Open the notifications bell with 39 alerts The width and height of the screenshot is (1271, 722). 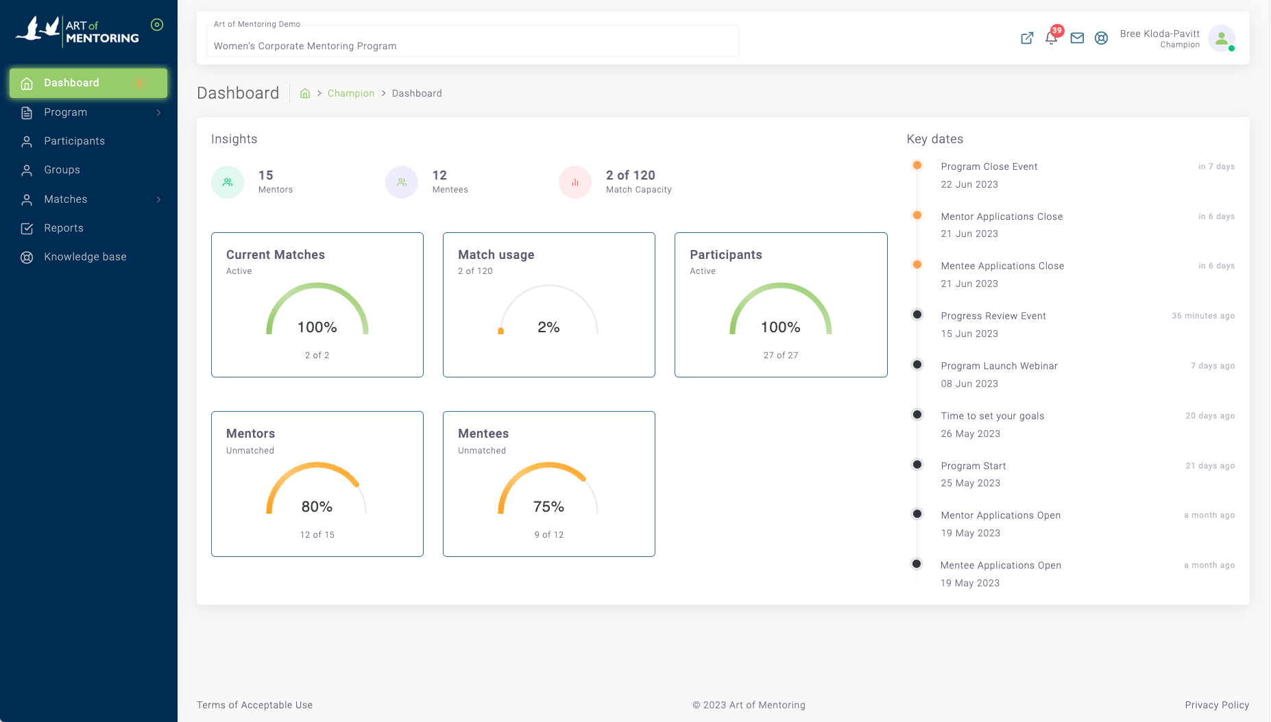coord(1051,38)
